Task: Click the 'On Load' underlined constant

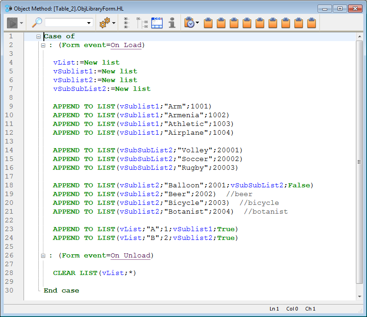Action: tap(126, 45)
